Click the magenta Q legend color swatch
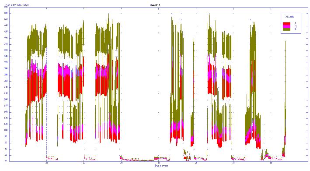310x171 pixels. coord(286,26)
